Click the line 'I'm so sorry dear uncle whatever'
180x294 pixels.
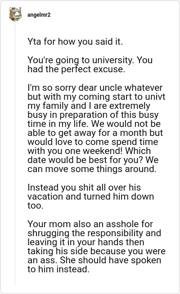click(95, 88)
